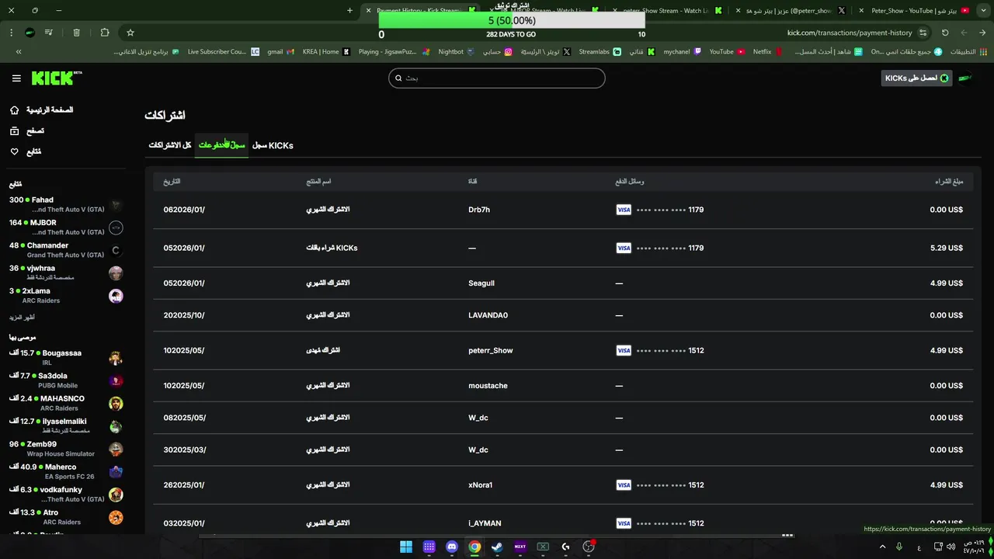This screenshot has width=994, height=559.
Task: Reload the page with browser refresh icon
Action: [x=945, y=33]
